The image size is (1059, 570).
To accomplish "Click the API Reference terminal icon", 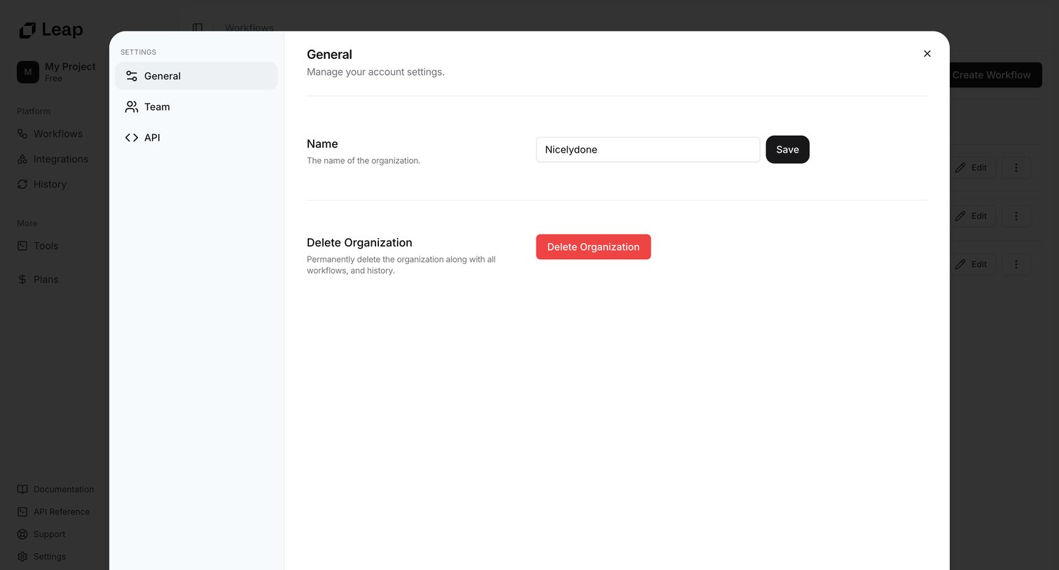I will tap(22, 512).
